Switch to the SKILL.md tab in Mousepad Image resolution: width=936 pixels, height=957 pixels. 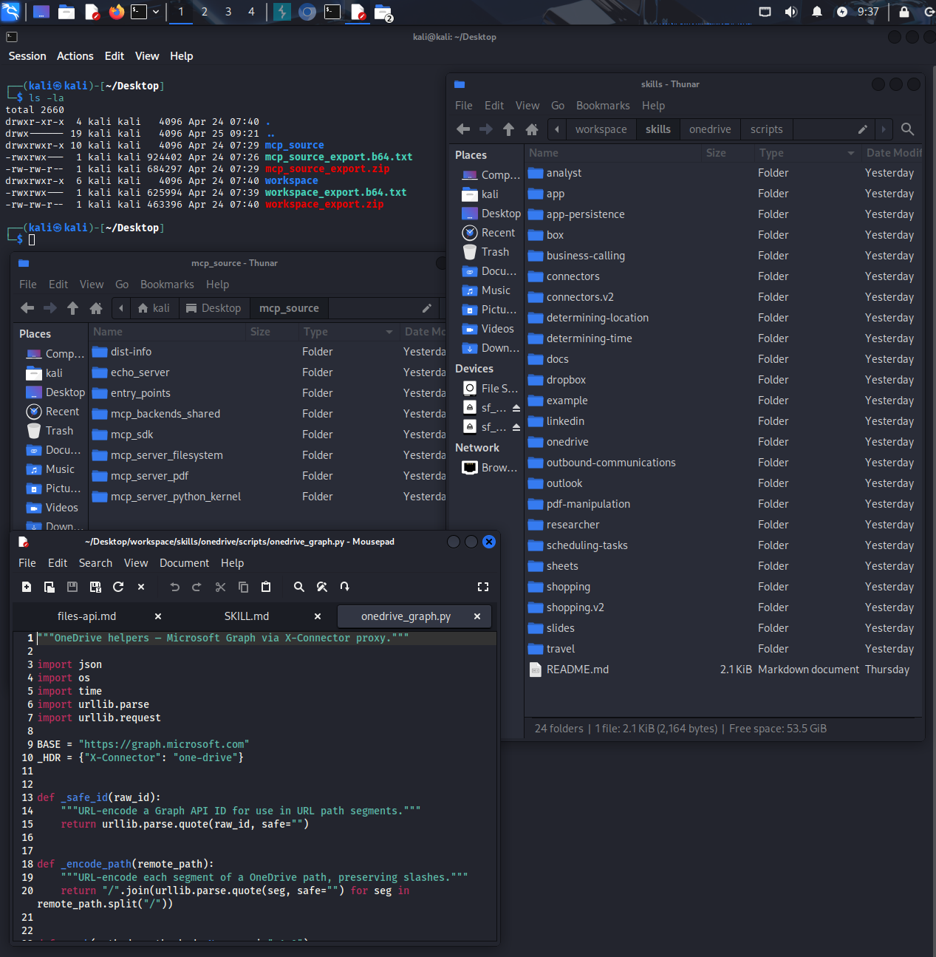coord(247,616)
